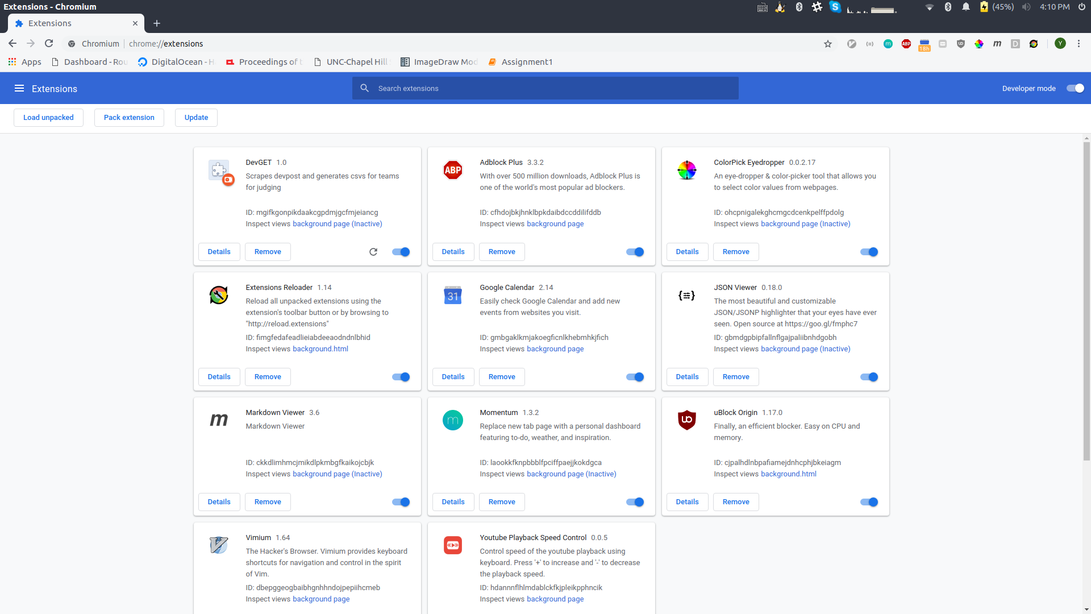Image resolution: width=1091 pixels, height=614 pixels.
Task: Disable the DevGET extension
Action: pos(401,252)
